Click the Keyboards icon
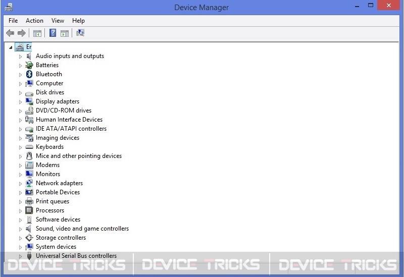Viewport: 404px width, 277px height. (x=29, y=147)
